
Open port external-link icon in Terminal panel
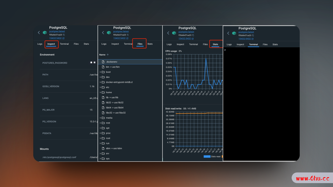point(253,39)
